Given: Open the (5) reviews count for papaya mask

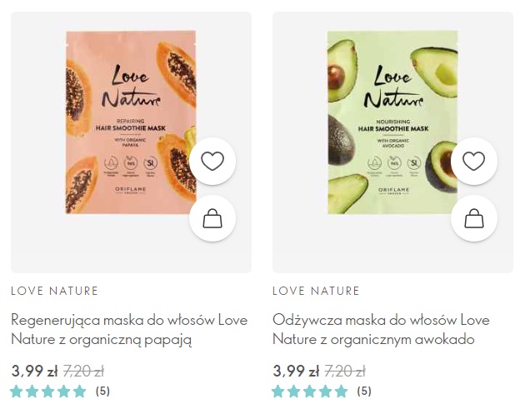Looking at the screenshot, I should click(102, 391).
